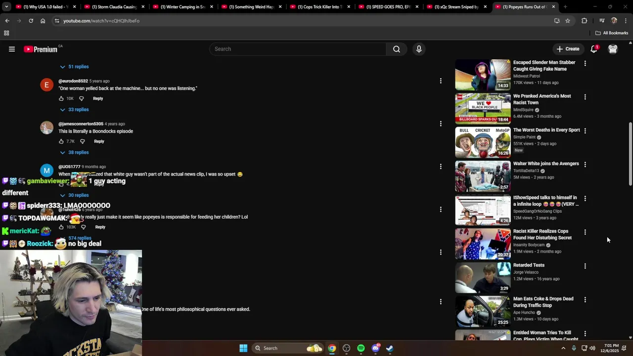Dislike the Boondocks episode comment
Viewport: 633px width, 356px height.
coord(83,141)
